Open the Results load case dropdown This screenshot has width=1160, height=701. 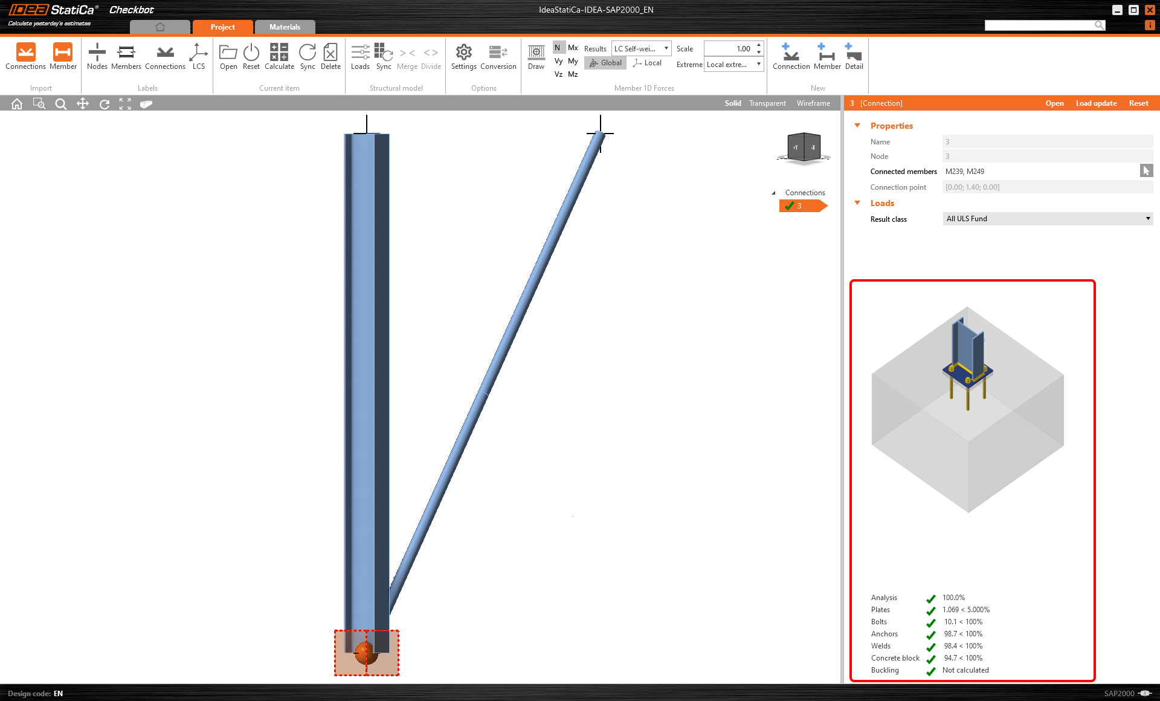[641, 48]
